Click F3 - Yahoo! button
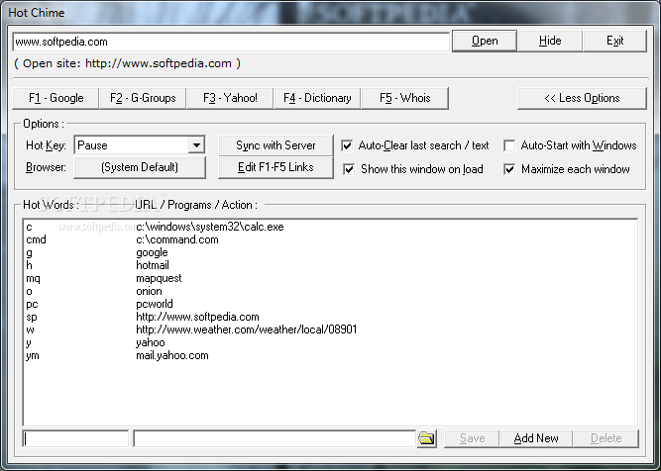 230,98
